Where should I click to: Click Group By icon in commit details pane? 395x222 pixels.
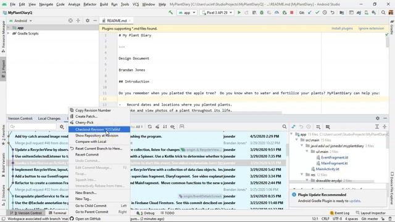[318, 126]
